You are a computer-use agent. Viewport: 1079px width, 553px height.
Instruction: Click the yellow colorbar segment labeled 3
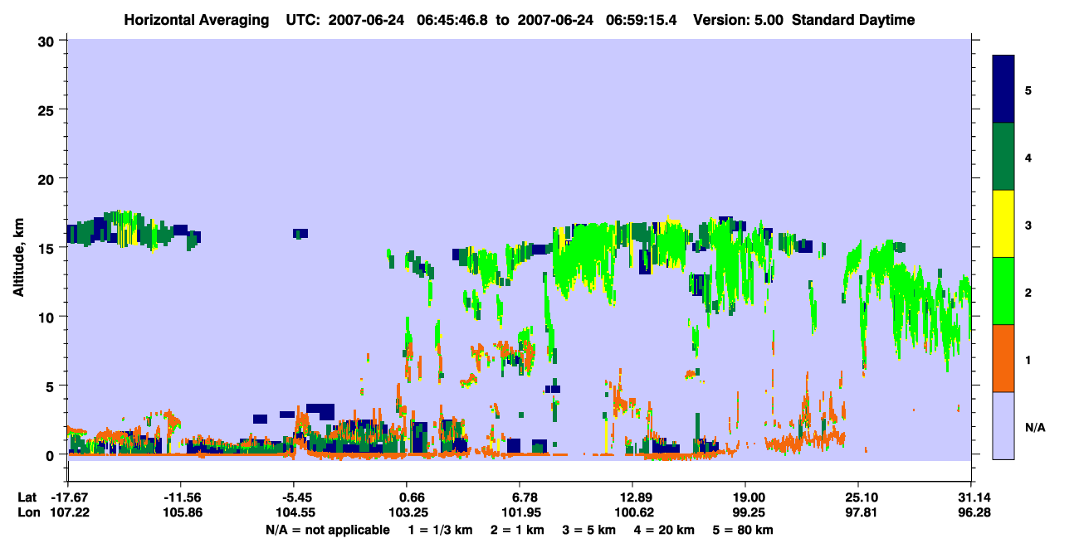1003,224
